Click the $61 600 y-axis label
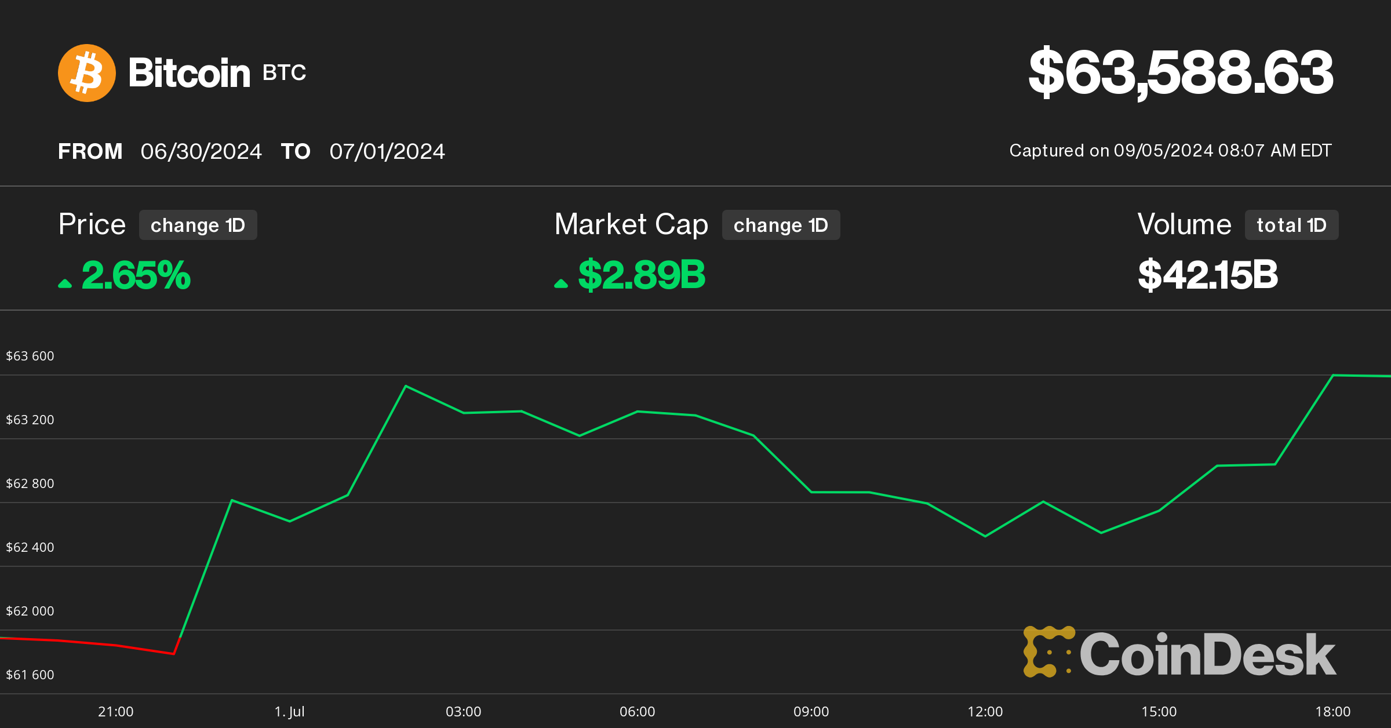 pos(30,675)
